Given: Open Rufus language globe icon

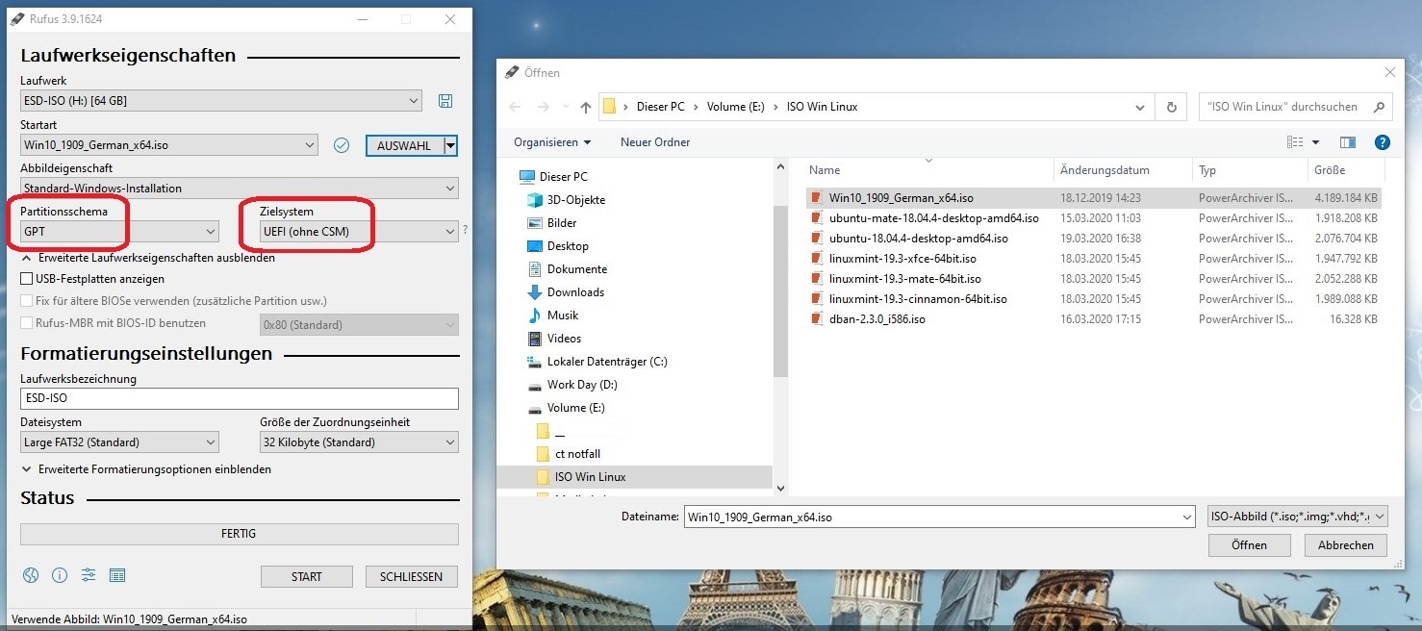Looking at the screenshot, I should click(31, 575).
